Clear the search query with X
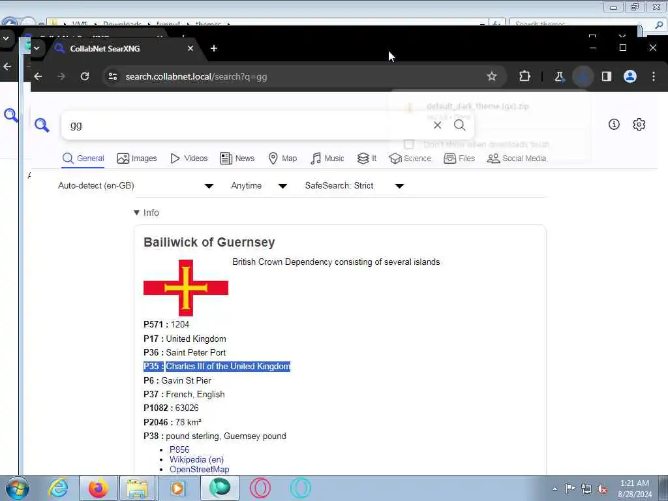The height and width of the screenshot is (501, 668). (x=437, y=125)
